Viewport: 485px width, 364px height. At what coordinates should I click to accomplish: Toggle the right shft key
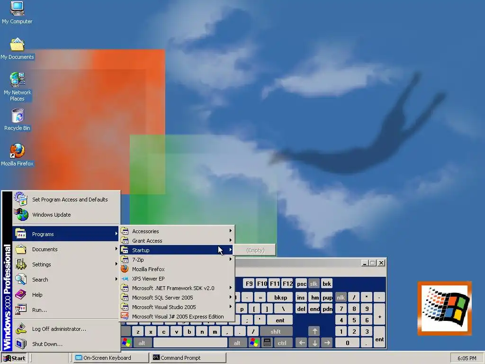(276, 331)
